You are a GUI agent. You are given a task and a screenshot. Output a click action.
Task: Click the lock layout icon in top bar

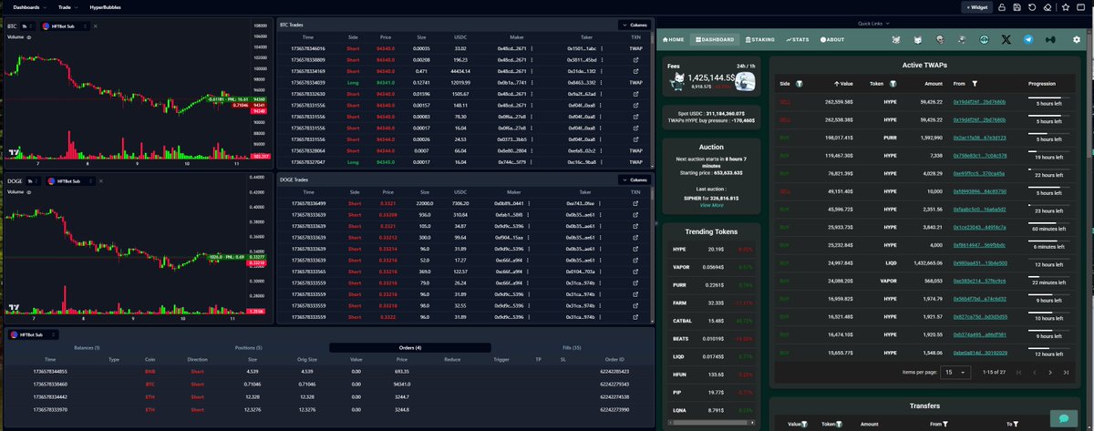coord(1003,6)
